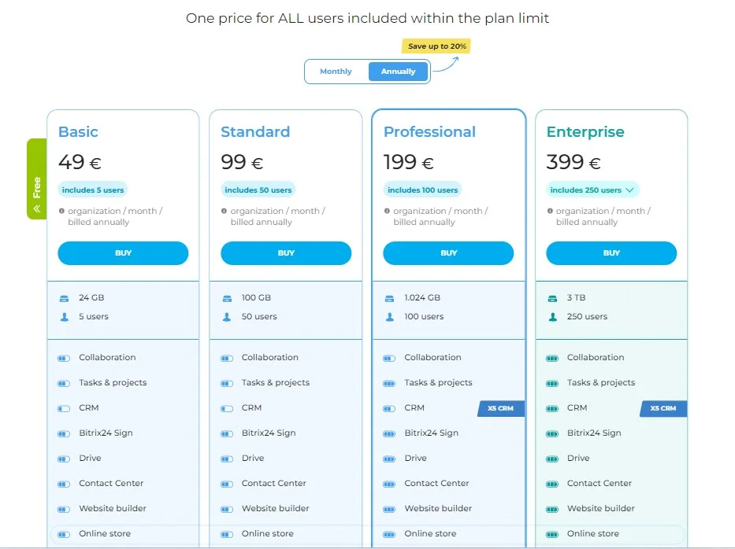
Task: Expand Online store row in Professional plan
Action: point(448,533)
